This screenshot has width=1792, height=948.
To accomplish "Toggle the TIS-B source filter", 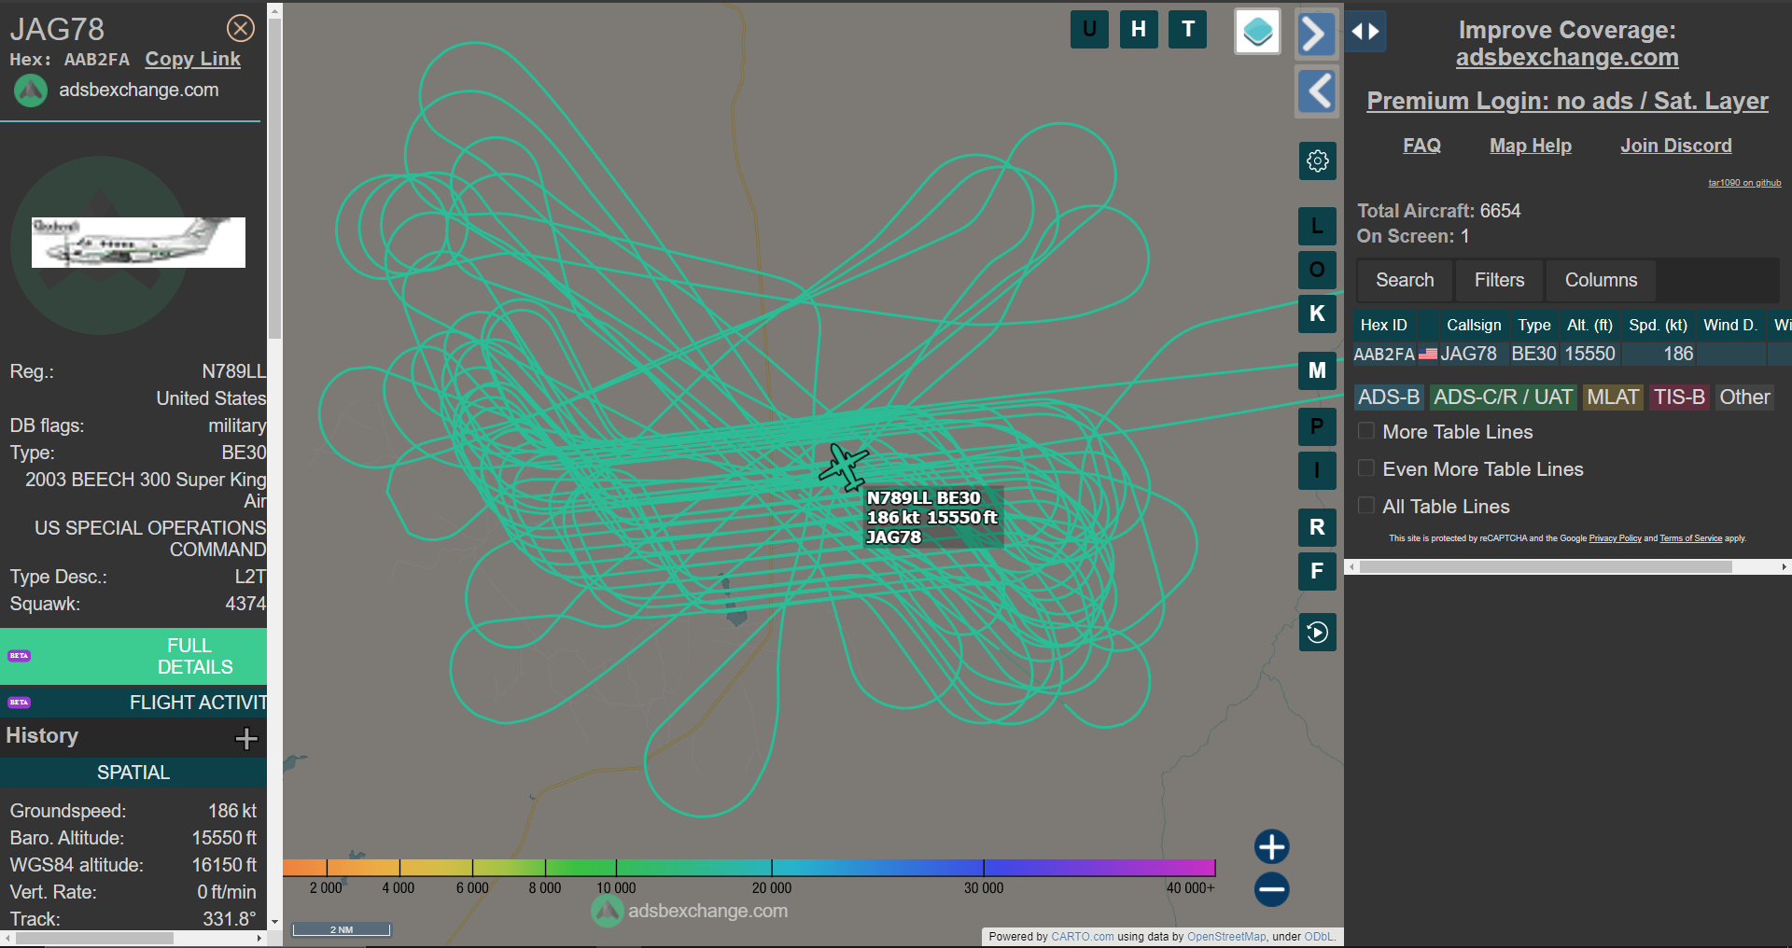I will pyautogui.click(x=1679, y=397).
